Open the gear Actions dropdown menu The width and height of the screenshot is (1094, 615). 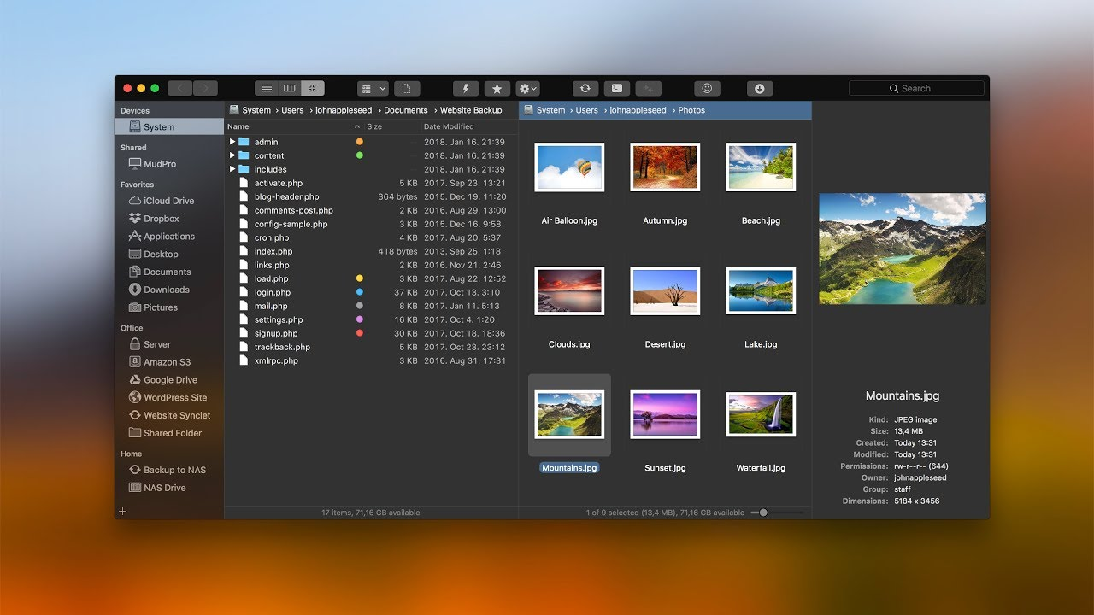pos(527,88)
